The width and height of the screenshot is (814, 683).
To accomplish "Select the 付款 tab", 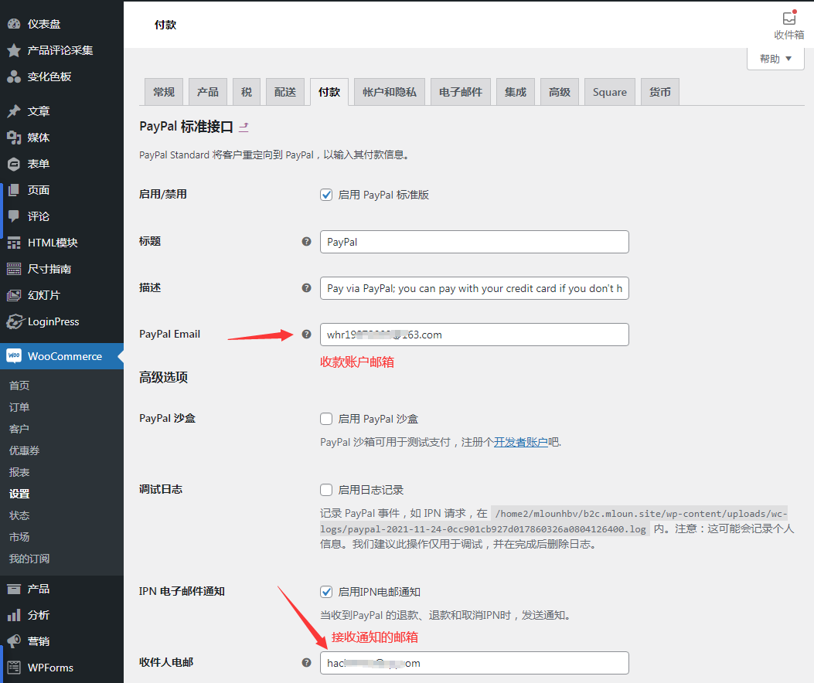I will [329, 92].
